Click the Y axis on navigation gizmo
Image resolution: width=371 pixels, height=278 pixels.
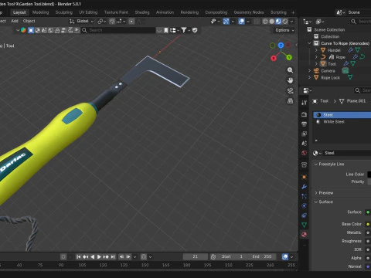pos(289,57)
